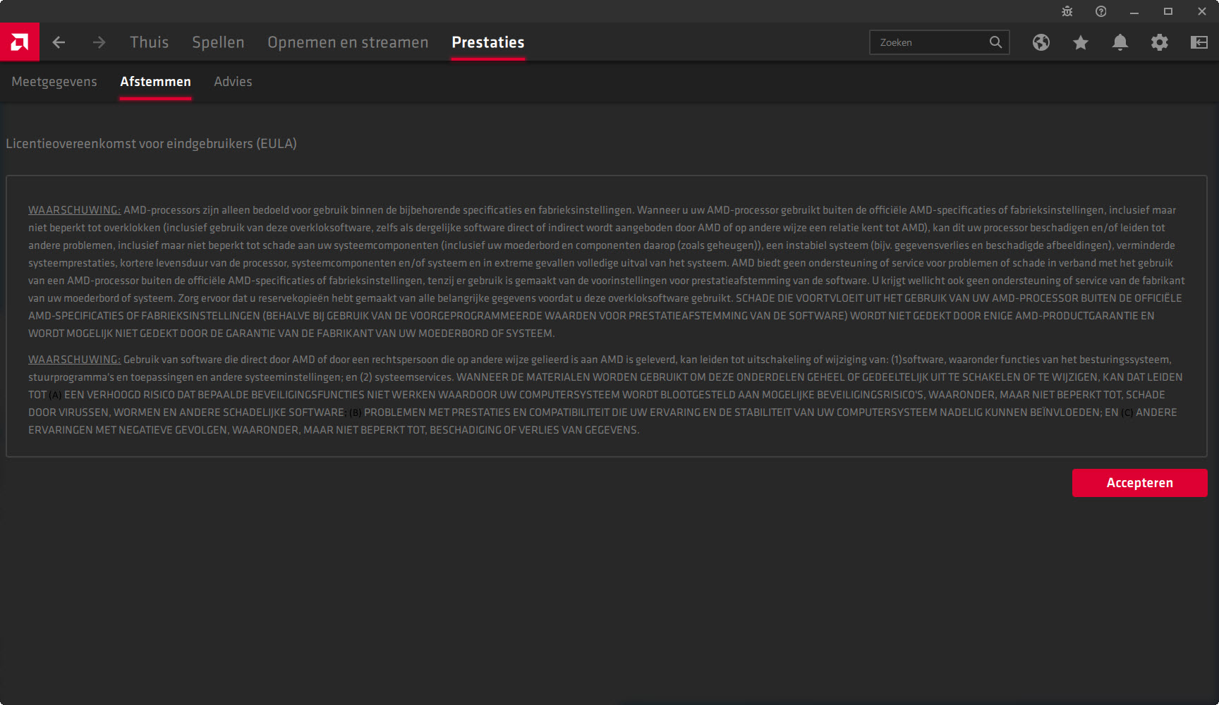Click the first WAARSCHUWING: heading
Viewport: 1219px width, 705px height.
point(75,210)
